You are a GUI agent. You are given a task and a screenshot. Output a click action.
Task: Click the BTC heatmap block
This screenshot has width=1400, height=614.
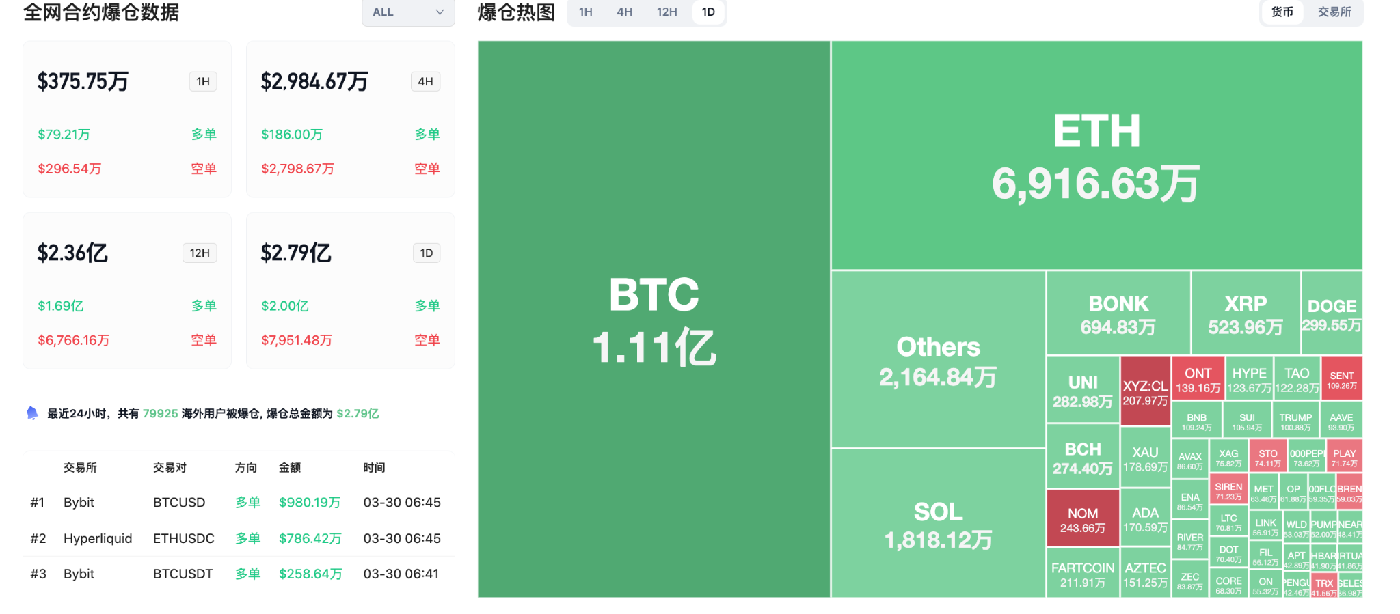coord(654,319)
